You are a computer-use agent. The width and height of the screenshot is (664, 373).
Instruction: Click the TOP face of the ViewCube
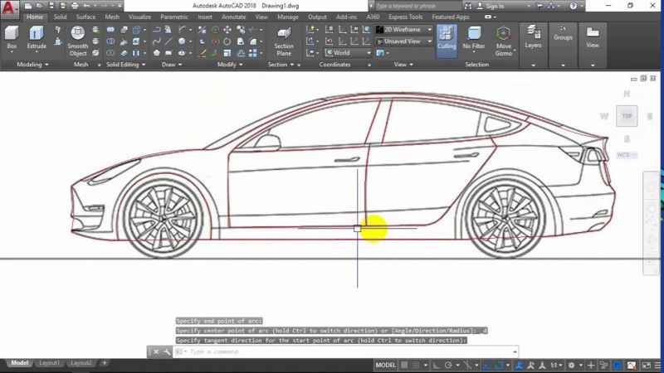[627, 116]
